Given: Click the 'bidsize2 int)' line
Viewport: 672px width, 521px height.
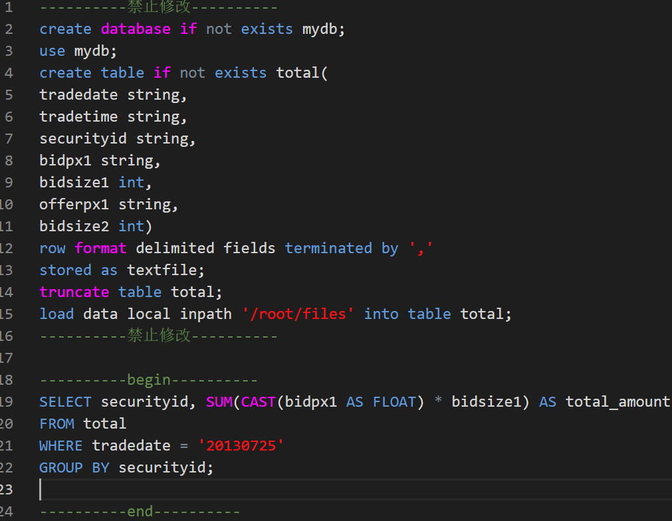Looking at the screenshot, I should [96, 226].
